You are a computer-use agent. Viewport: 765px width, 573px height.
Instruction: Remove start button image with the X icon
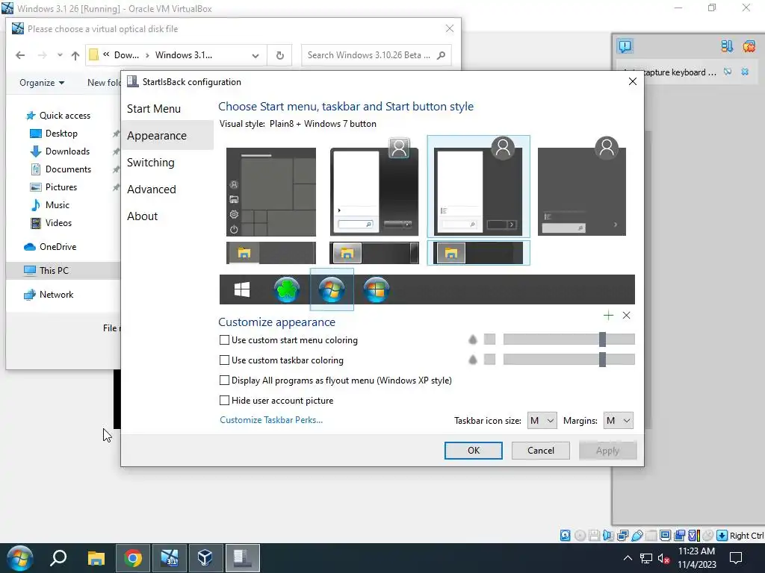[627, 316]
